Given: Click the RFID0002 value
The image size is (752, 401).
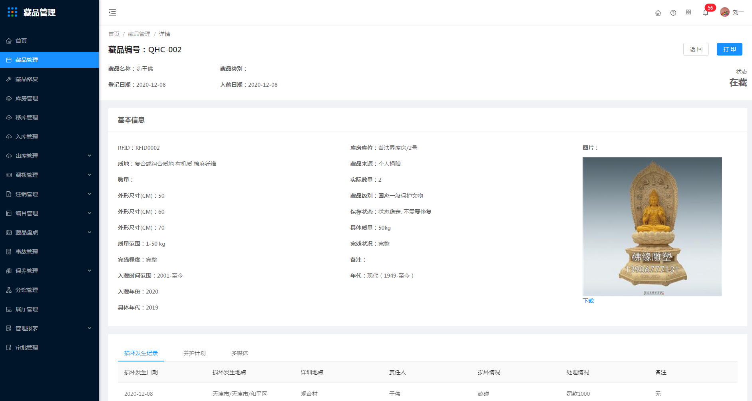Looking at the screenshot, I should (147, 148).
